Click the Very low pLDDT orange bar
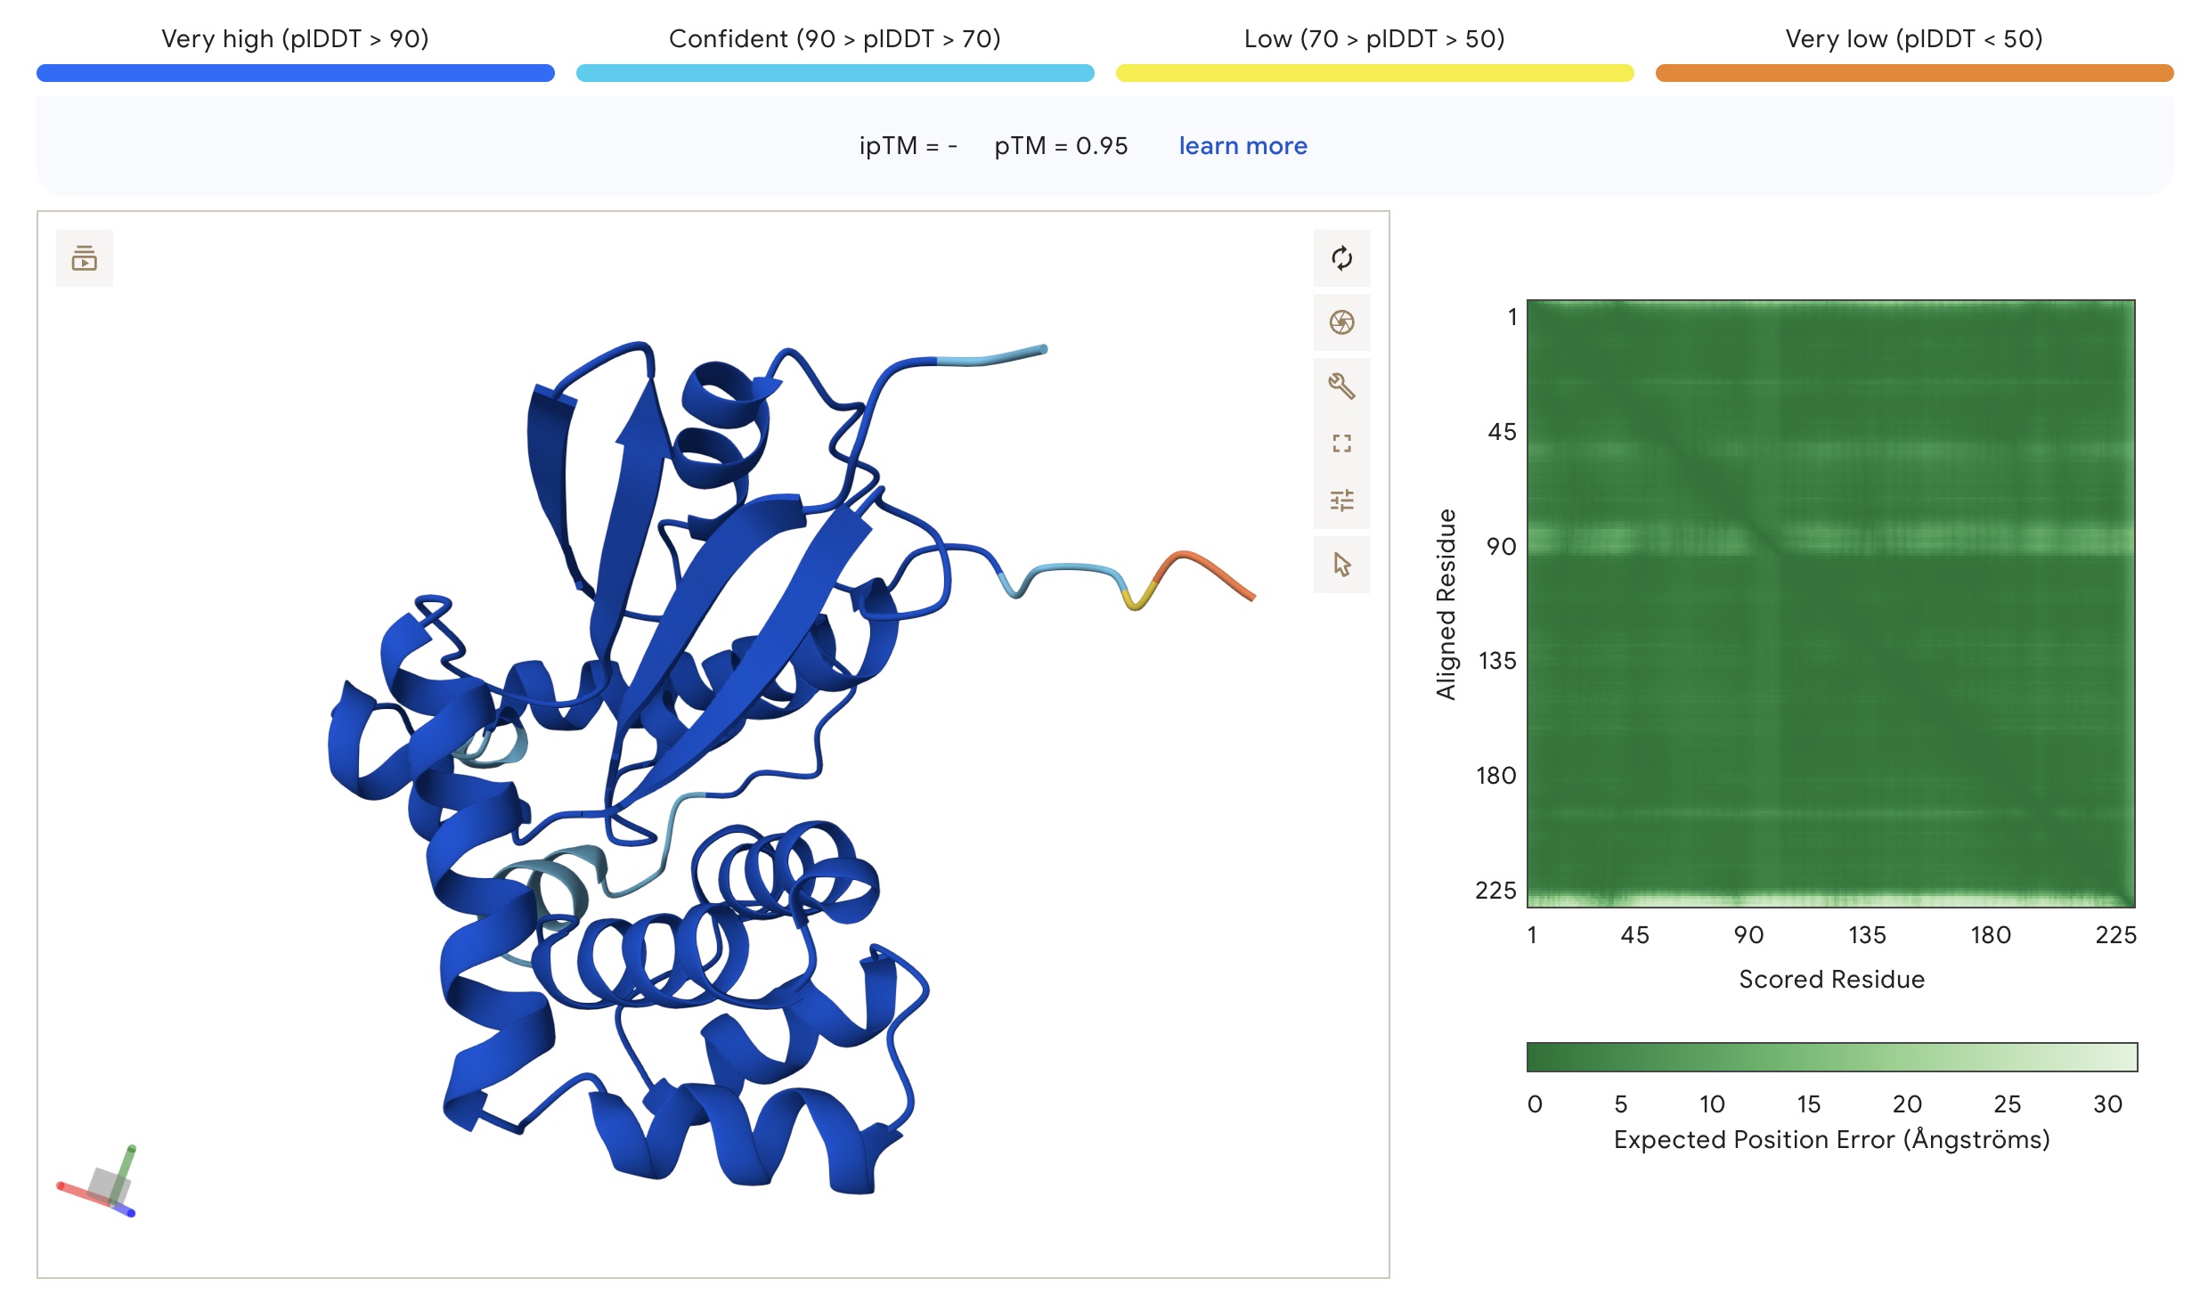This screenshot has height=1295, width=2200. (1914, 73)
